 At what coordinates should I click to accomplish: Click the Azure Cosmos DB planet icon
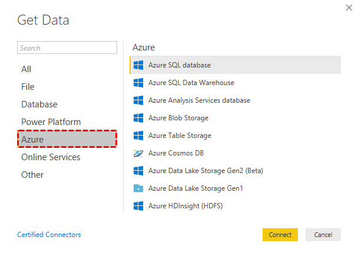138,153
